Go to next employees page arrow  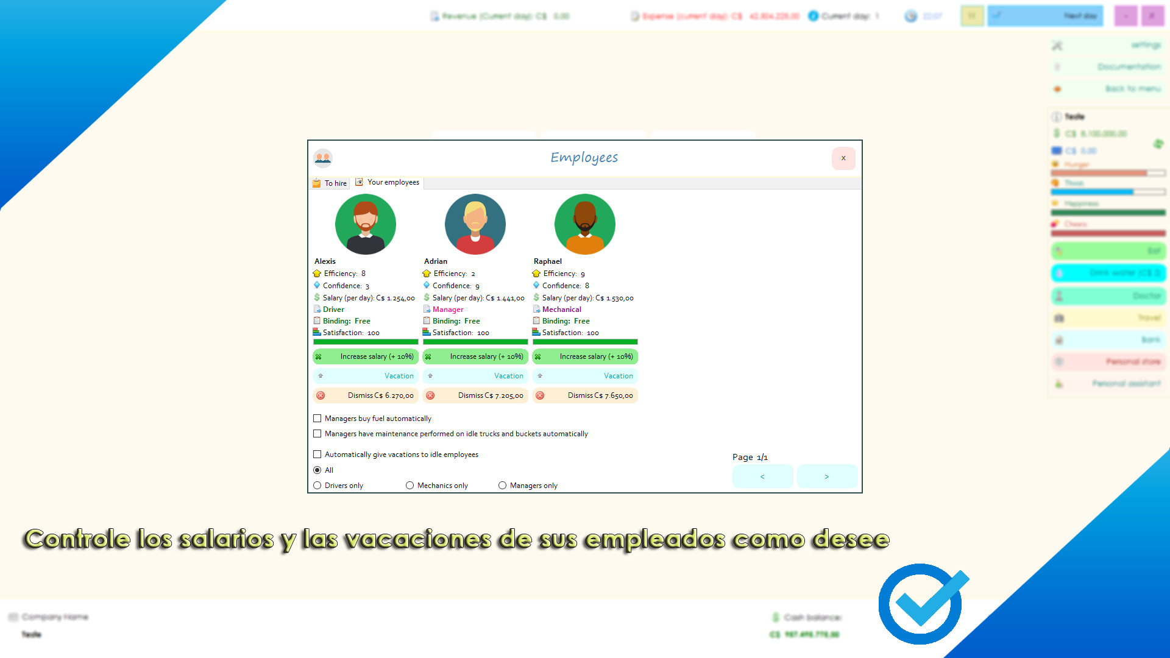click(x=827, y=476)
